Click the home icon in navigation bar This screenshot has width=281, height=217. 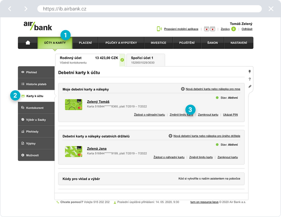coord(28,43)
